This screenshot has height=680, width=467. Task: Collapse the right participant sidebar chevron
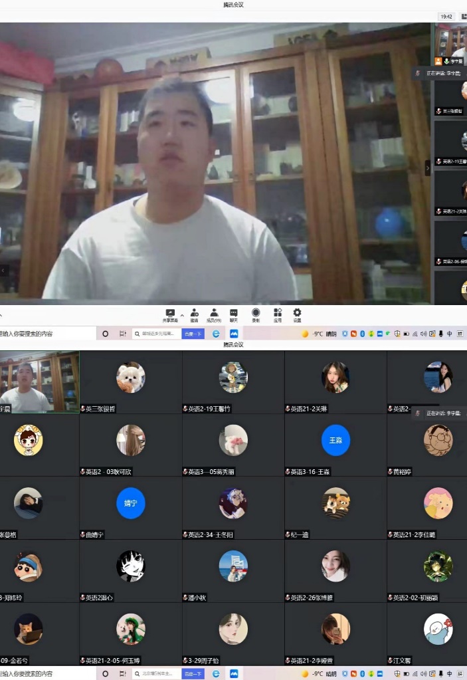click(427, 169)
